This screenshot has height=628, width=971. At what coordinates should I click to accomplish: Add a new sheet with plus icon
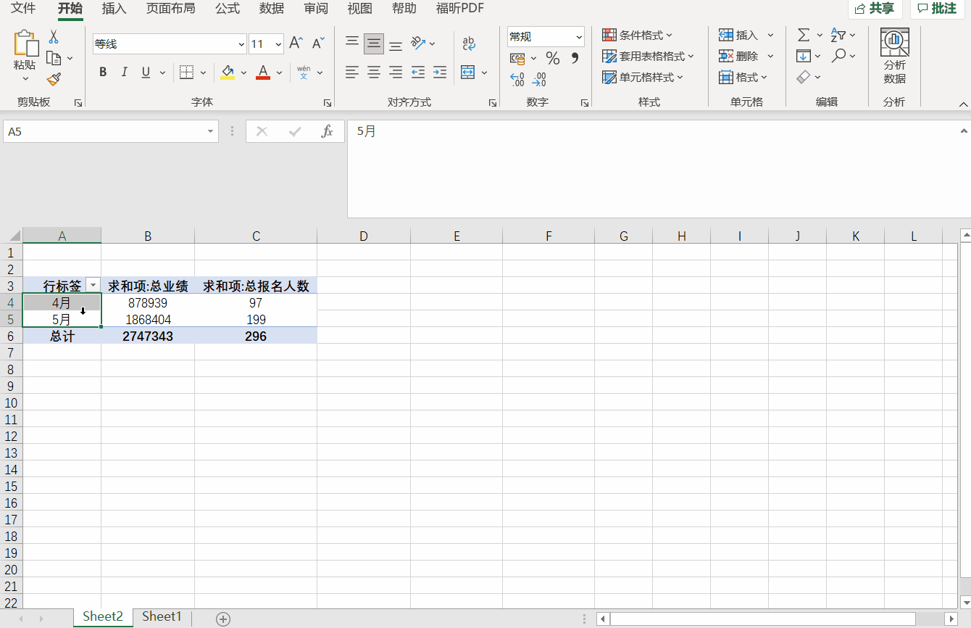tap(223, 619)
